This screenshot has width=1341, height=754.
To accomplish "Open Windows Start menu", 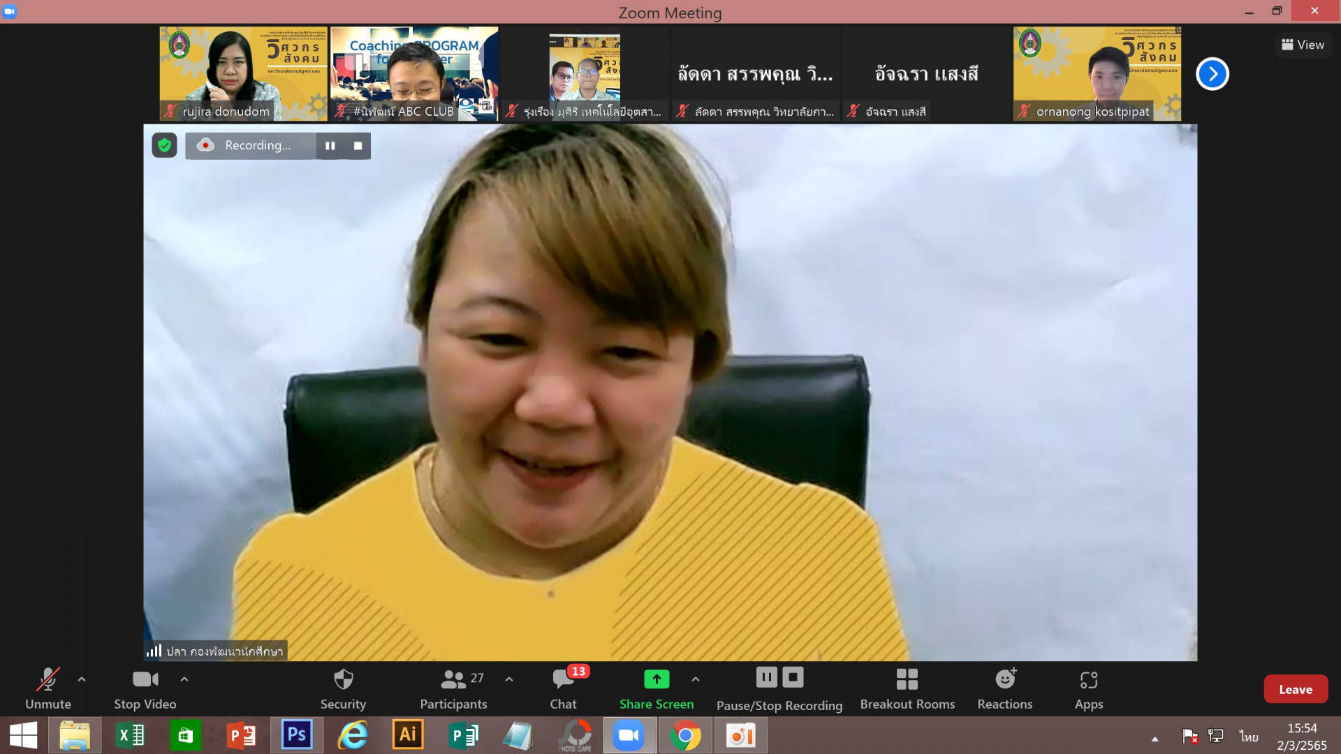I will pos(24,736).
